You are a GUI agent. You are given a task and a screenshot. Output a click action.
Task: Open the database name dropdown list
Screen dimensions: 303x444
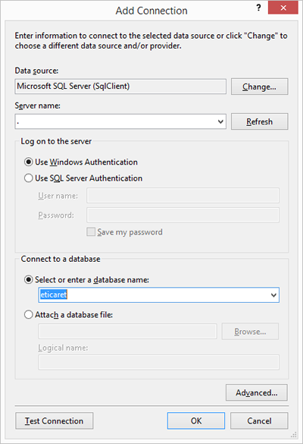point(273,295)
